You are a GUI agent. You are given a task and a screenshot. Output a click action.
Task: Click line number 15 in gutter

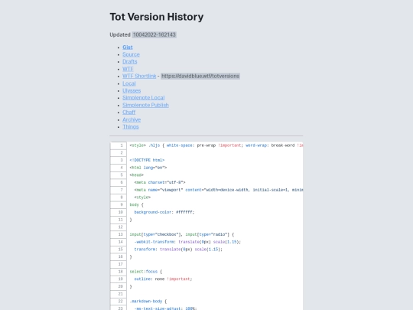point(120,249)
